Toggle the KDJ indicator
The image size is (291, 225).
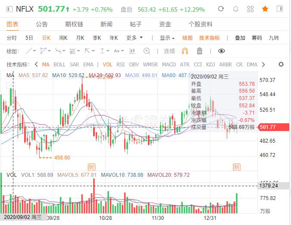pos(210,65)
